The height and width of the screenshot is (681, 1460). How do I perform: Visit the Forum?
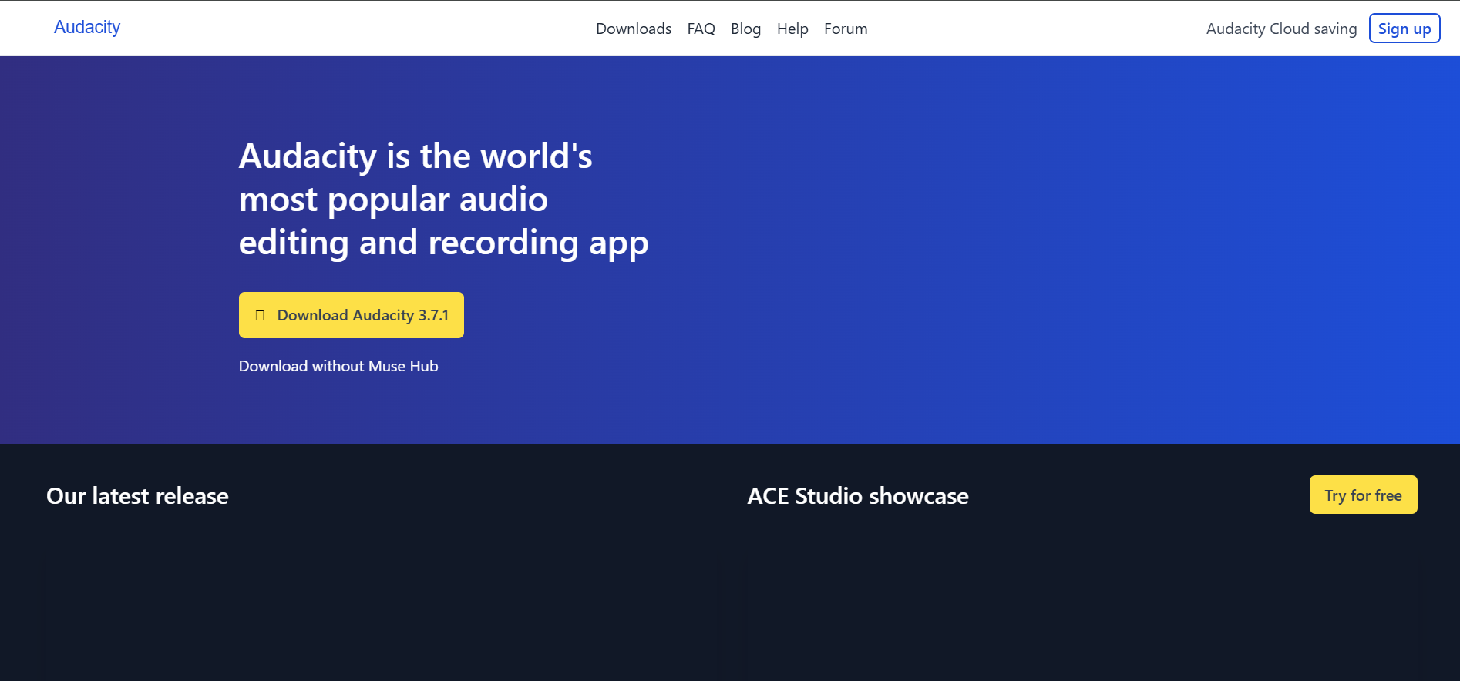(x=846, y=29)
